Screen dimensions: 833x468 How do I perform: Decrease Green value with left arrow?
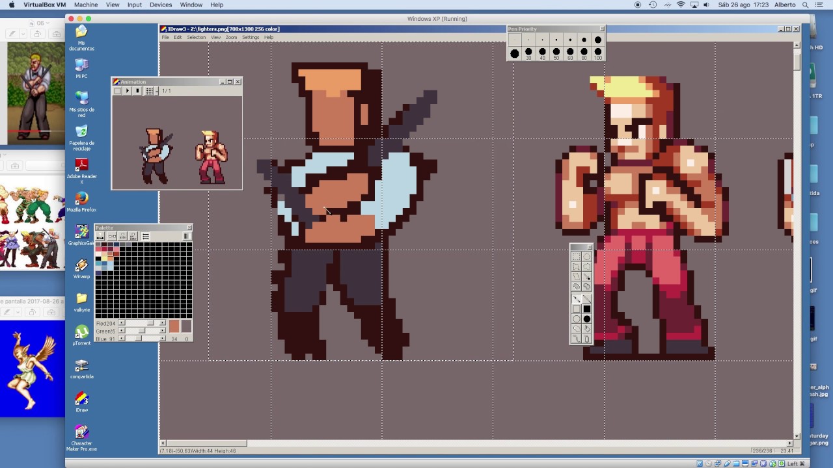(122, 330)
